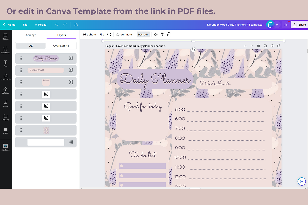308x205 pixels.
Task: Move page up with chevron
Action: (x=245, y=46)
